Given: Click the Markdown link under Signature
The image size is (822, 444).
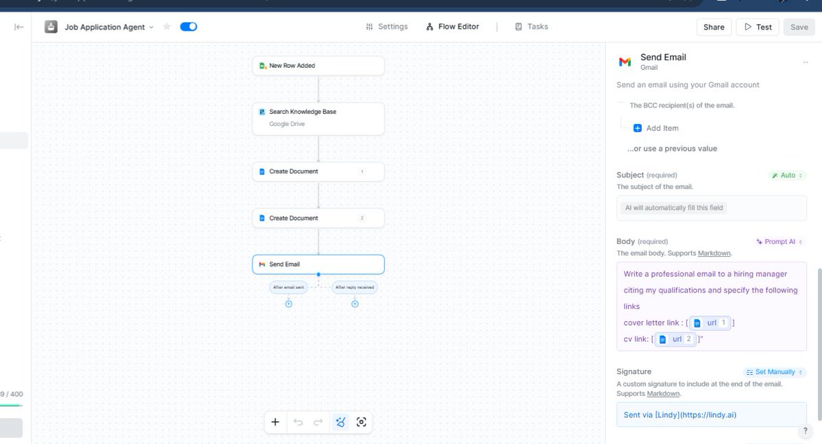Looking at the screenshot, I should tap(664, 394).
